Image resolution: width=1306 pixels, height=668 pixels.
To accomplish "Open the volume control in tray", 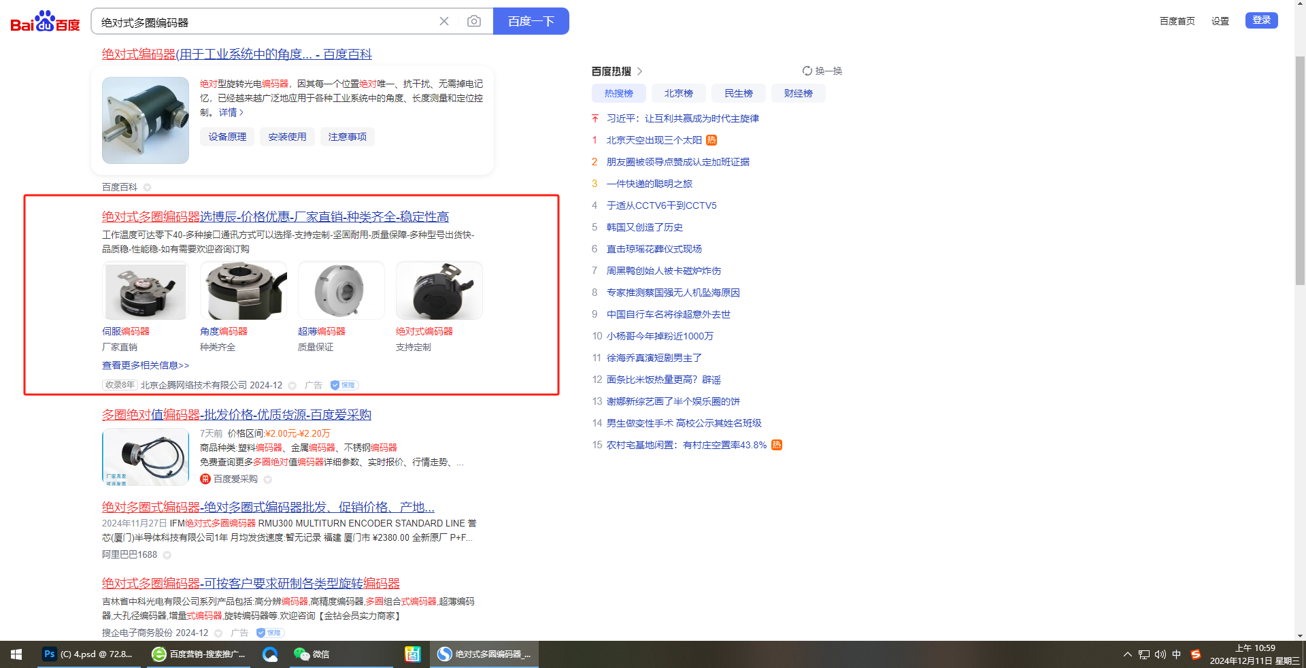I will click(x=1160, y=654).
